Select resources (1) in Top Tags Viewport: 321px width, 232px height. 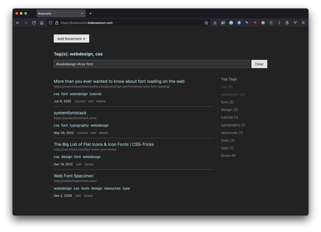232,133
